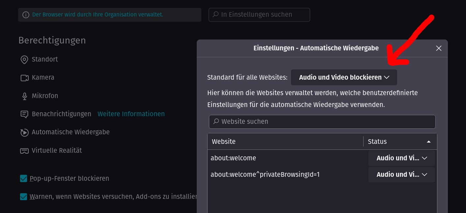Viewport: 466px width, 213px height.
Task: Click the magnifier icon in website search field
Action: (216, 122)
